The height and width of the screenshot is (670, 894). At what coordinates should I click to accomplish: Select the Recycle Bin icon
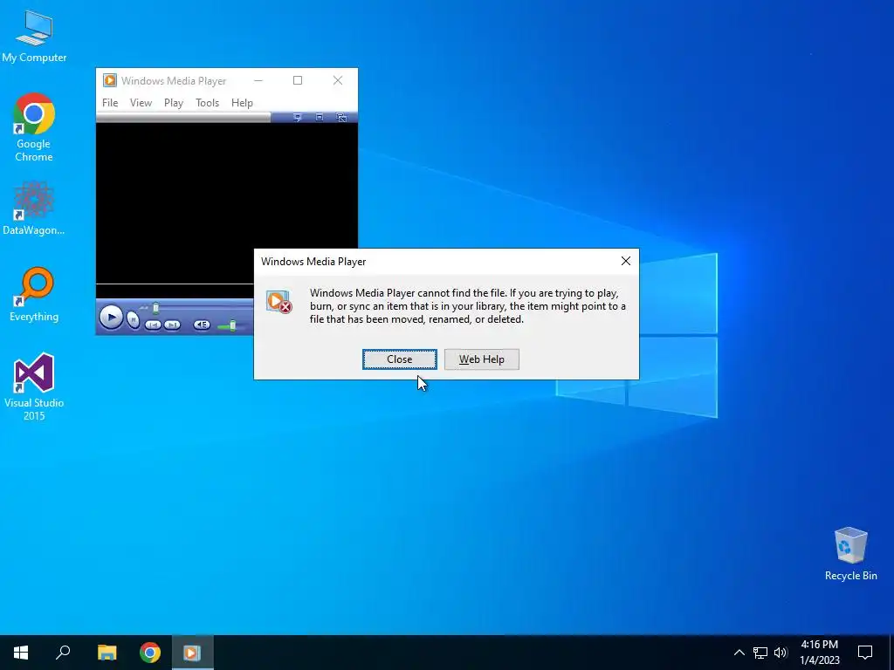pos(850,554)
